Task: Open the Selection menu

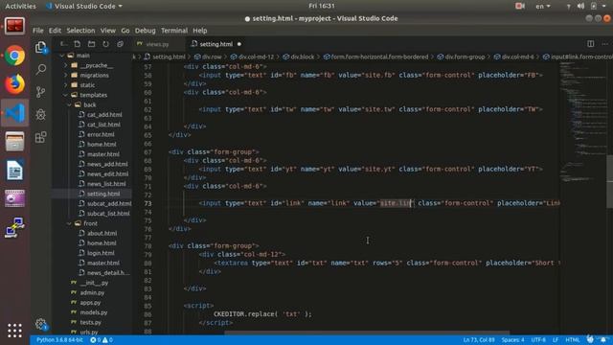Action: pyautogui.click(x=80, y=31)
